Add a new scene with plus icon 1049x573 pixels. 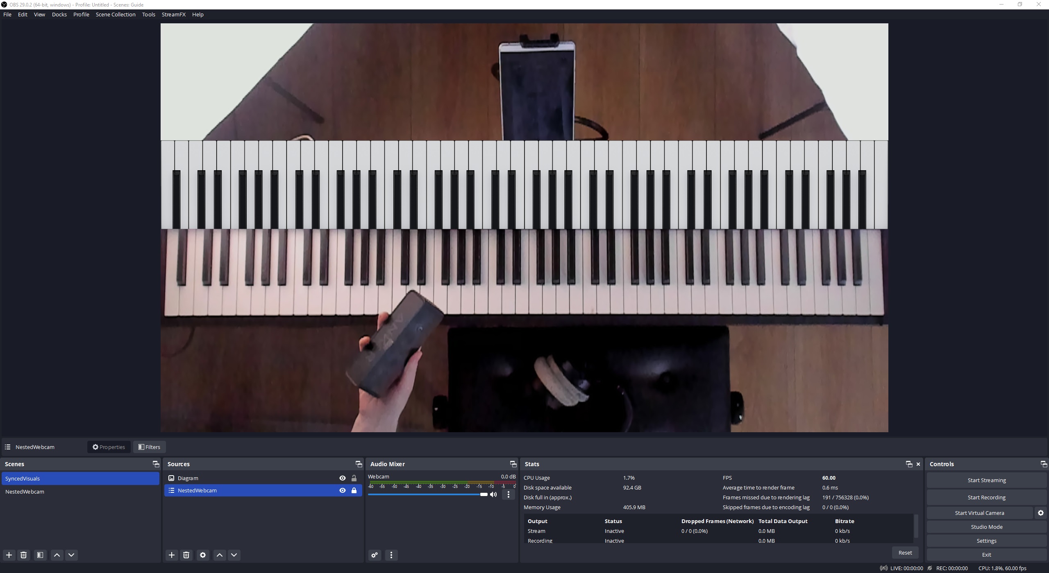pos(9,555)
